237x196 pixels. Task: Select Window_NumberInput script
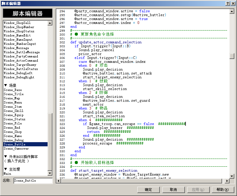point(20,44)
